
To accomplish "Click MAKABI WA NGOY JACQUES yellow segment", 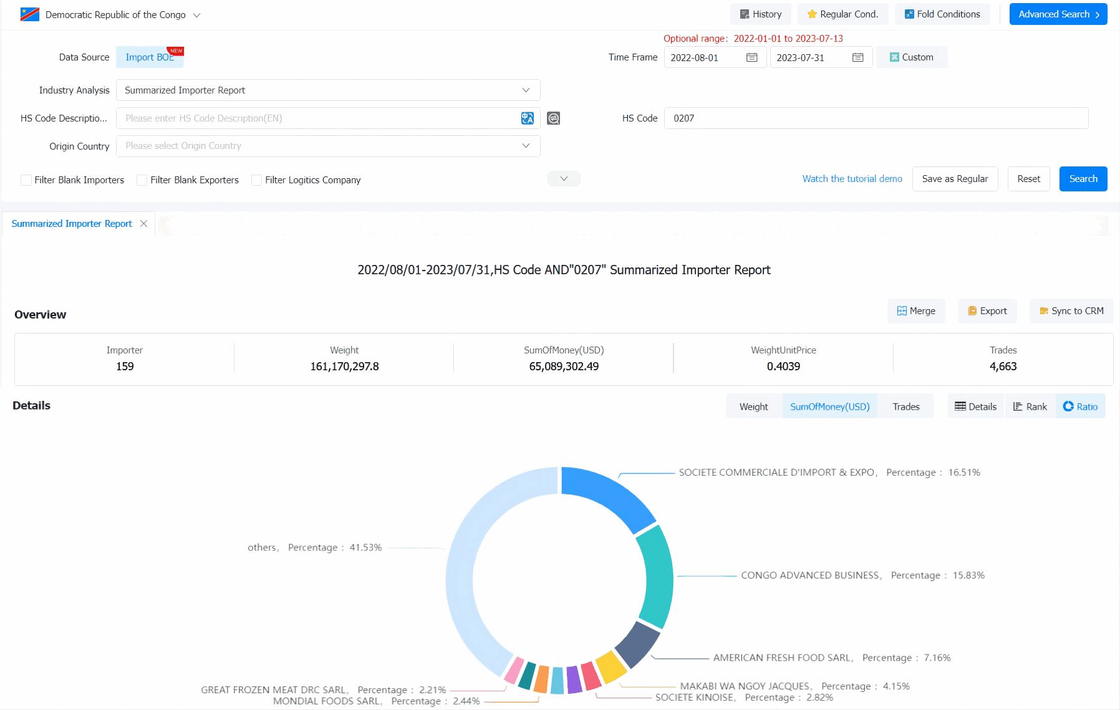I will pos(611,667).
